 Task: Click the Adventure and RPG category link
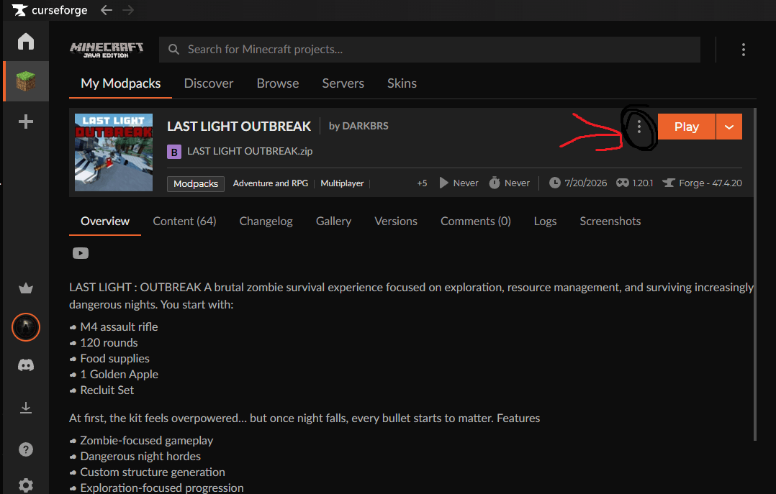pos(270,183)
